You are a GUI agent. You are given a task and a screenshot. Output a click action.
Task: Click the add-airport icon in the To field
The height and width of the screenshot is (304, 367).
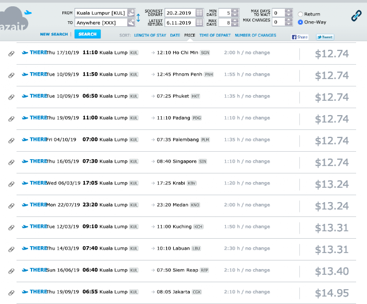pyautogui.click(x=131, y=23)
